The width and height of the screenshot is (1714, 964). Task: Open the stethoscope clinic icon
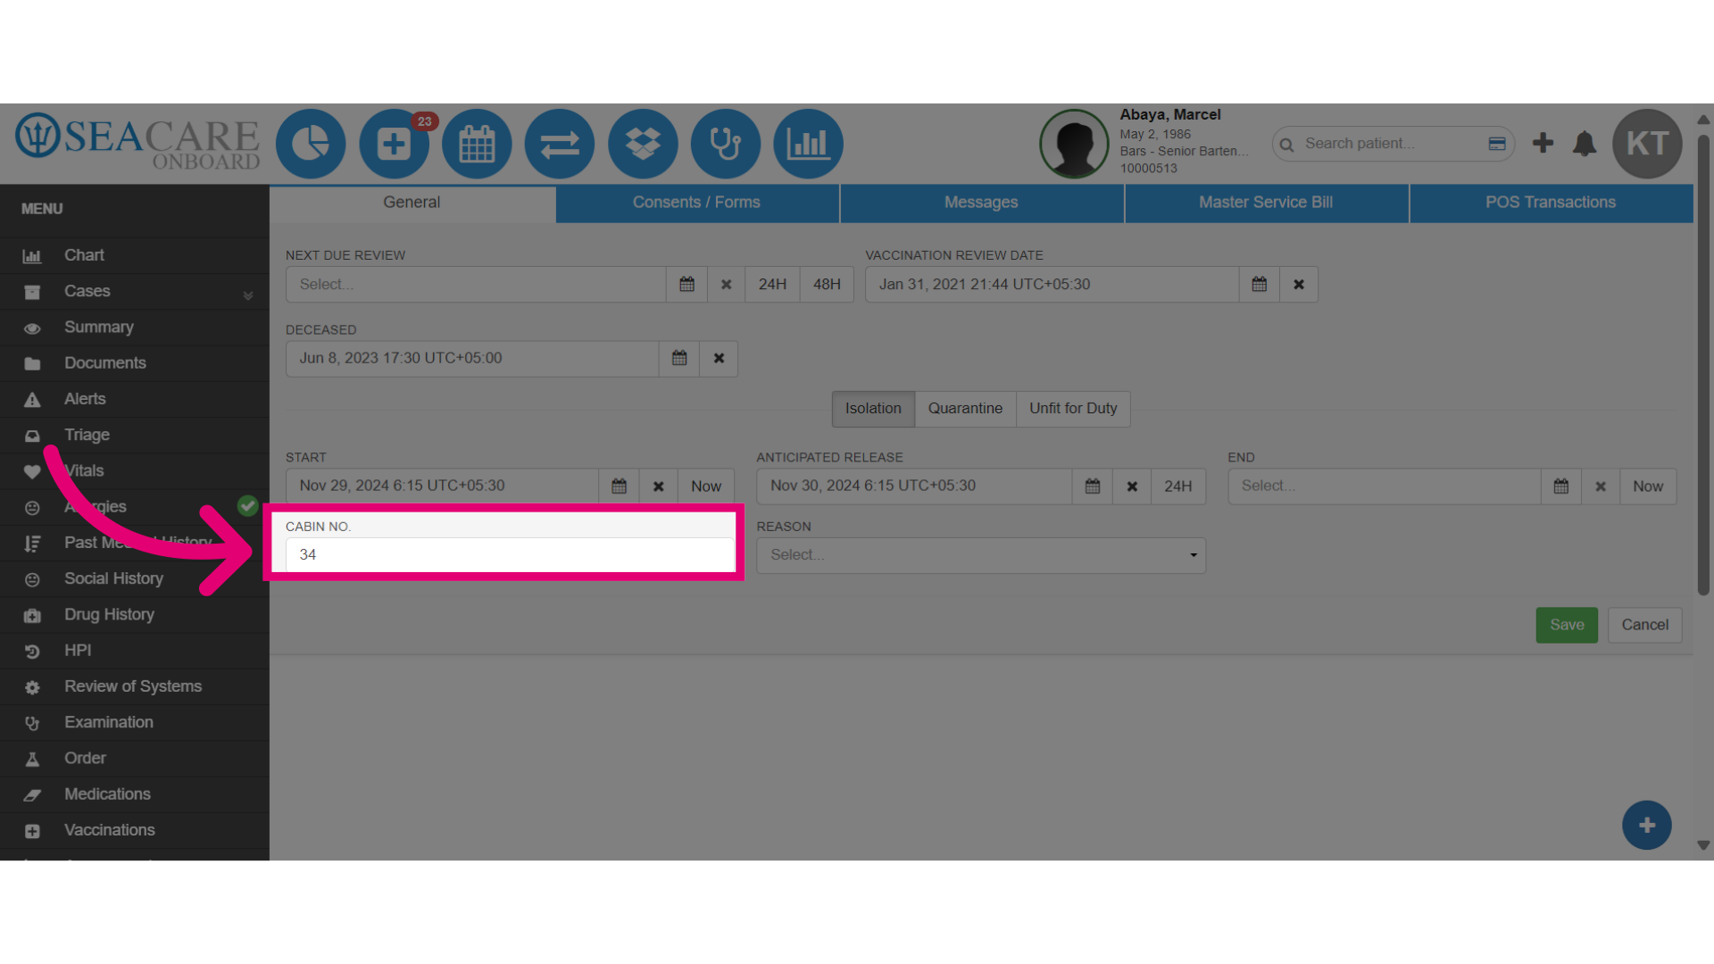[726, 144]
